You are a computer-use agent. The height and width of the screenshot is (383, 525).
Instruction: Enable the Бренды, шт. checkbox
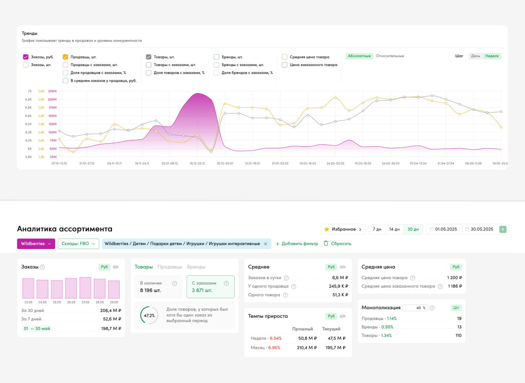tap(217, 57)
